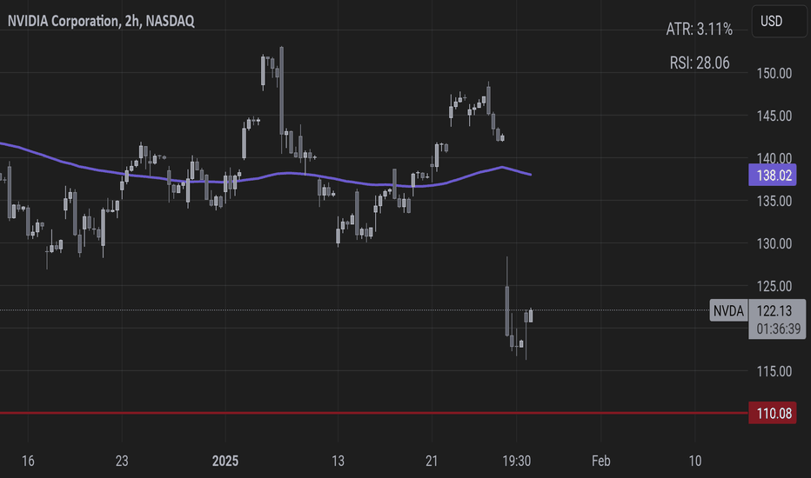Click the 115.00 price axis label
This screenshot has height=478, width=811.
tap(774, 371)
